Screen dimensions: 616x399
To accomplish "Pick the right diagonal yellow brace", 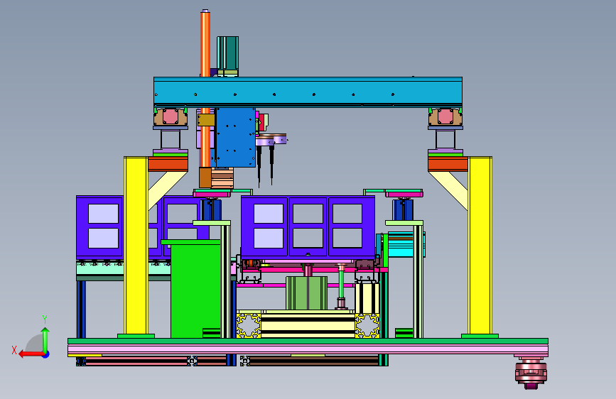I will [x=448, y=190].
